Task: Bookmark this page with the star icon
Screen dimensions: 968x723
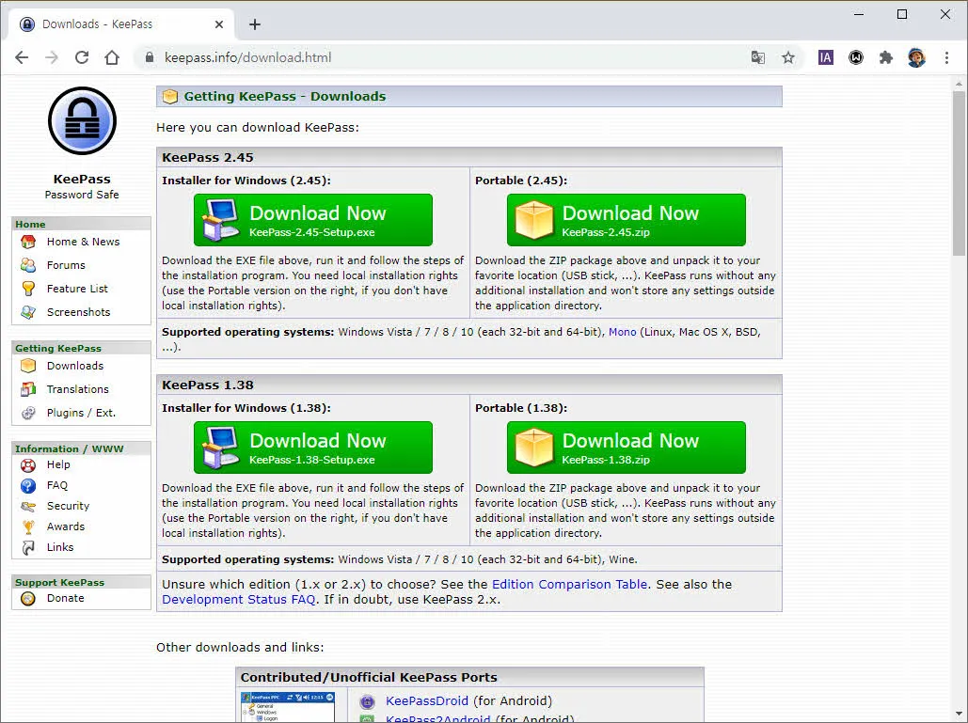Action: [x=788, y=57]
